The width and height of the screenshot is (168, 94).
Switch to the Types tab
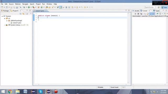tap(156, 11)
